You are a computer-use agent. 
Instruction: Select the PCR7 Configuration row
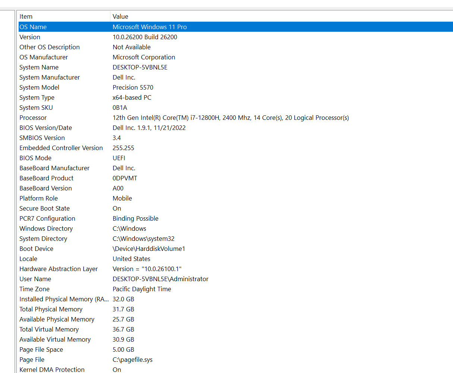236,218
